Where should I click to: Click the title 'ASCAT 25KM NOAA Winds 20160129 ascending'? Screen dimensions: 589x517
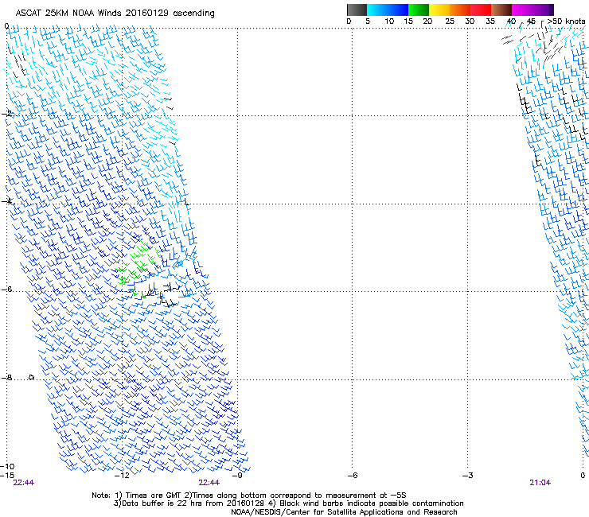tap(115, 14)
